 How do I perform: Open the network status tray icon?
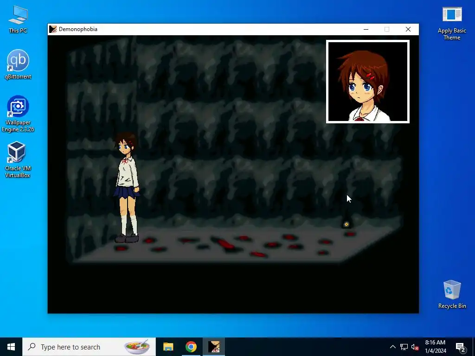pos(404,347)
